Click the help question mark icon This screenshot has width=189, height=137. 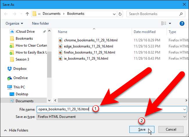[x=182, y=23]
